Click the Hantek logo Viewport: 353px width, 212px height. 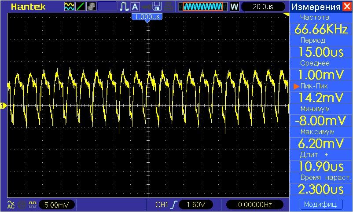[x=28, y=7]
